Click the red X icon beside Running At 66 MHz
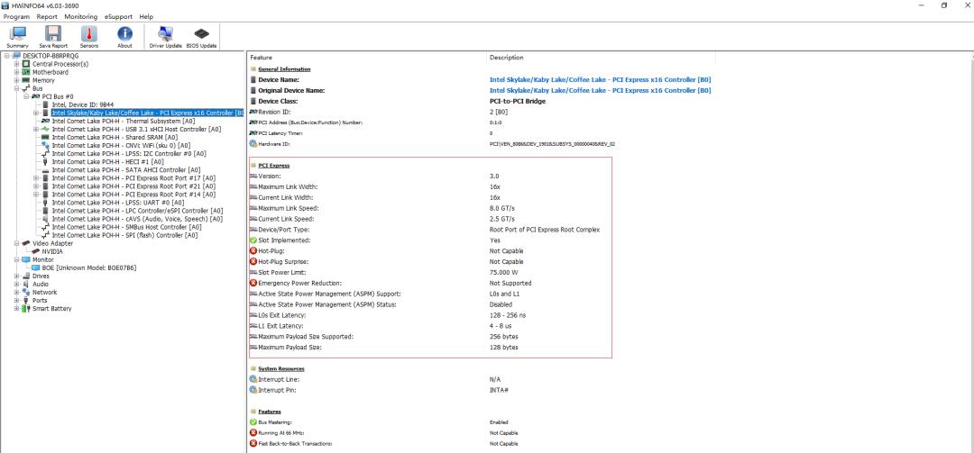Viewport: 974px width, 453px height. (253, 432)
